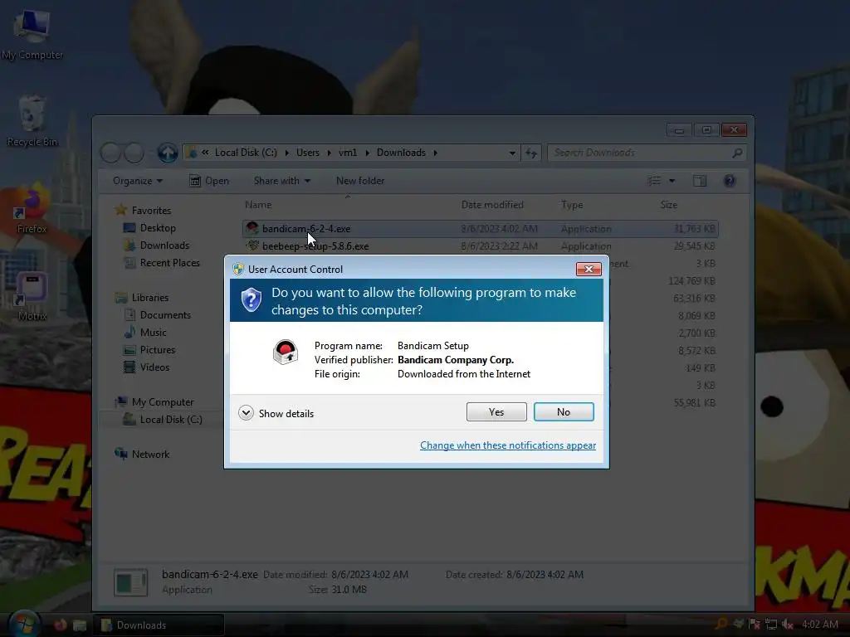Open 'Change when these notifications appear' link
The height and width of the screenshot is (637, 850).
coord(508,445)
